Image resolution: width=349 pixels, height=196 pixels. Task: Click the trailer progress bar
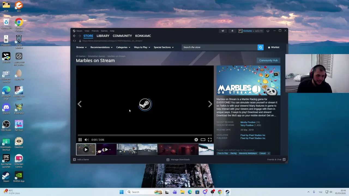click(145, 135)
